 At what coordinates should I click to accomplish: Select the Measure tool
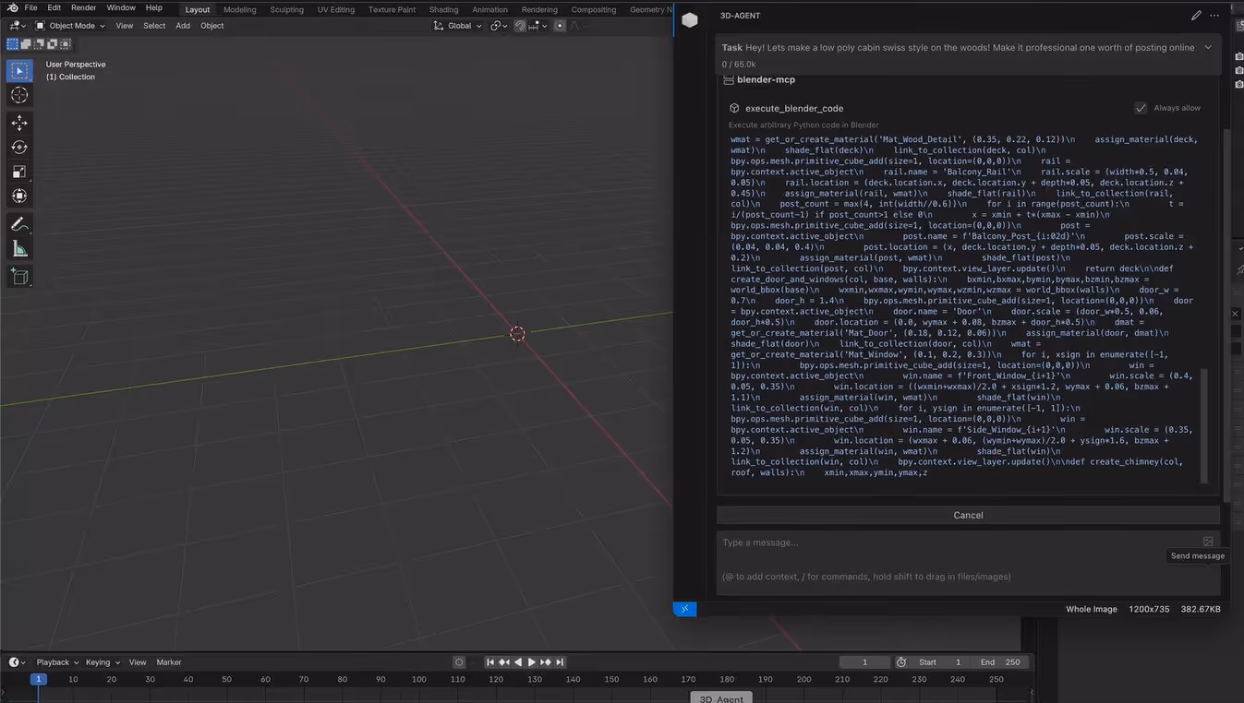(x=18, y=247)
